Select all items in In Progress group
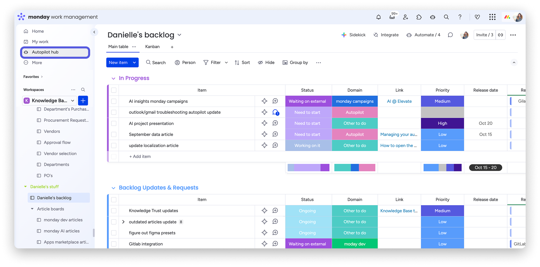This screenshot has height=267, width=540. coord(114,90)
